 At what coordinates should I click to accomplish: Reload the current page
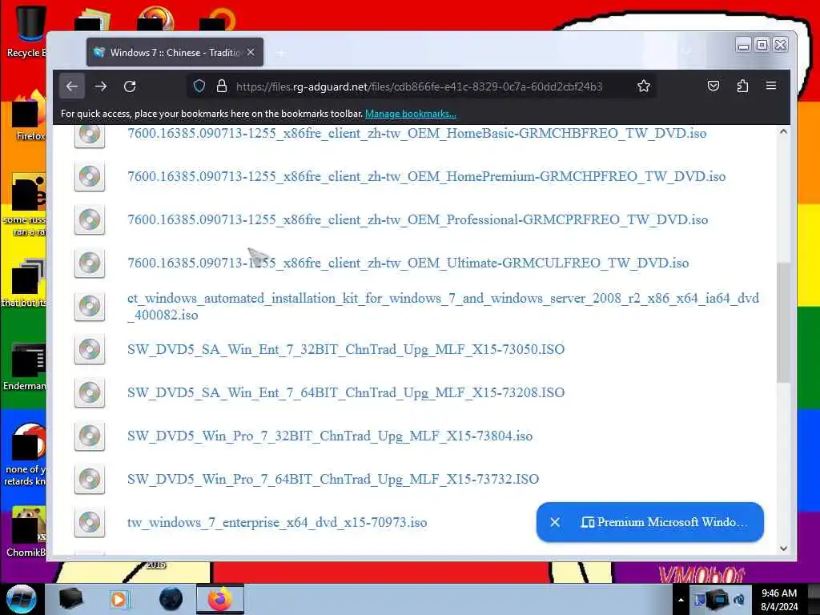pos(130,86)
